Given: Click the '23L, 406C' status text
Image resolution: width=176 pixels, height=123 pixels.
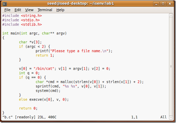Looking at the screenshot, I should pyautogui.click(x=47, y=117).
